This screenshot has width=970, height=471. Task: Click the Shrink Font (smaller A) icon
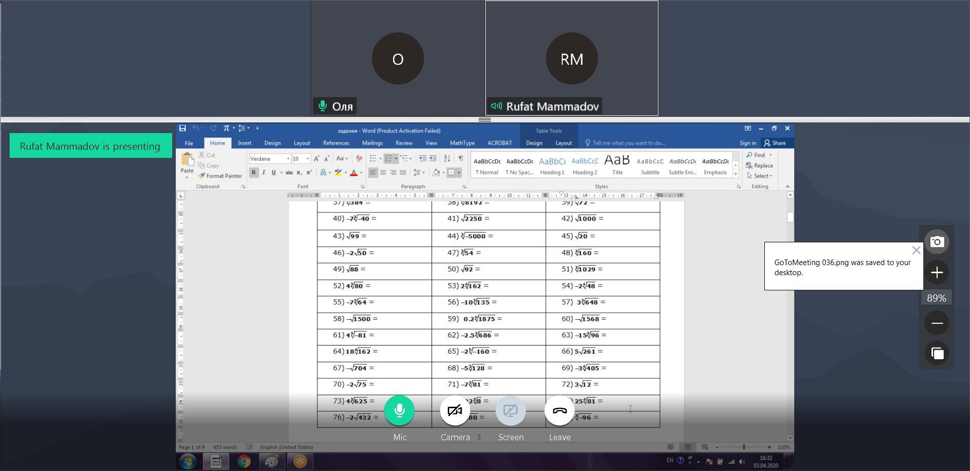(327, 158)
